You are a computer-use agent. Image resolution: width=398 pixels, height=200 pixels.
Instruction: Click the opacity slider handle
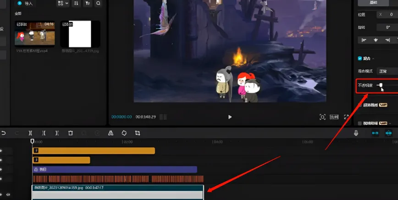tap(381, 85)
